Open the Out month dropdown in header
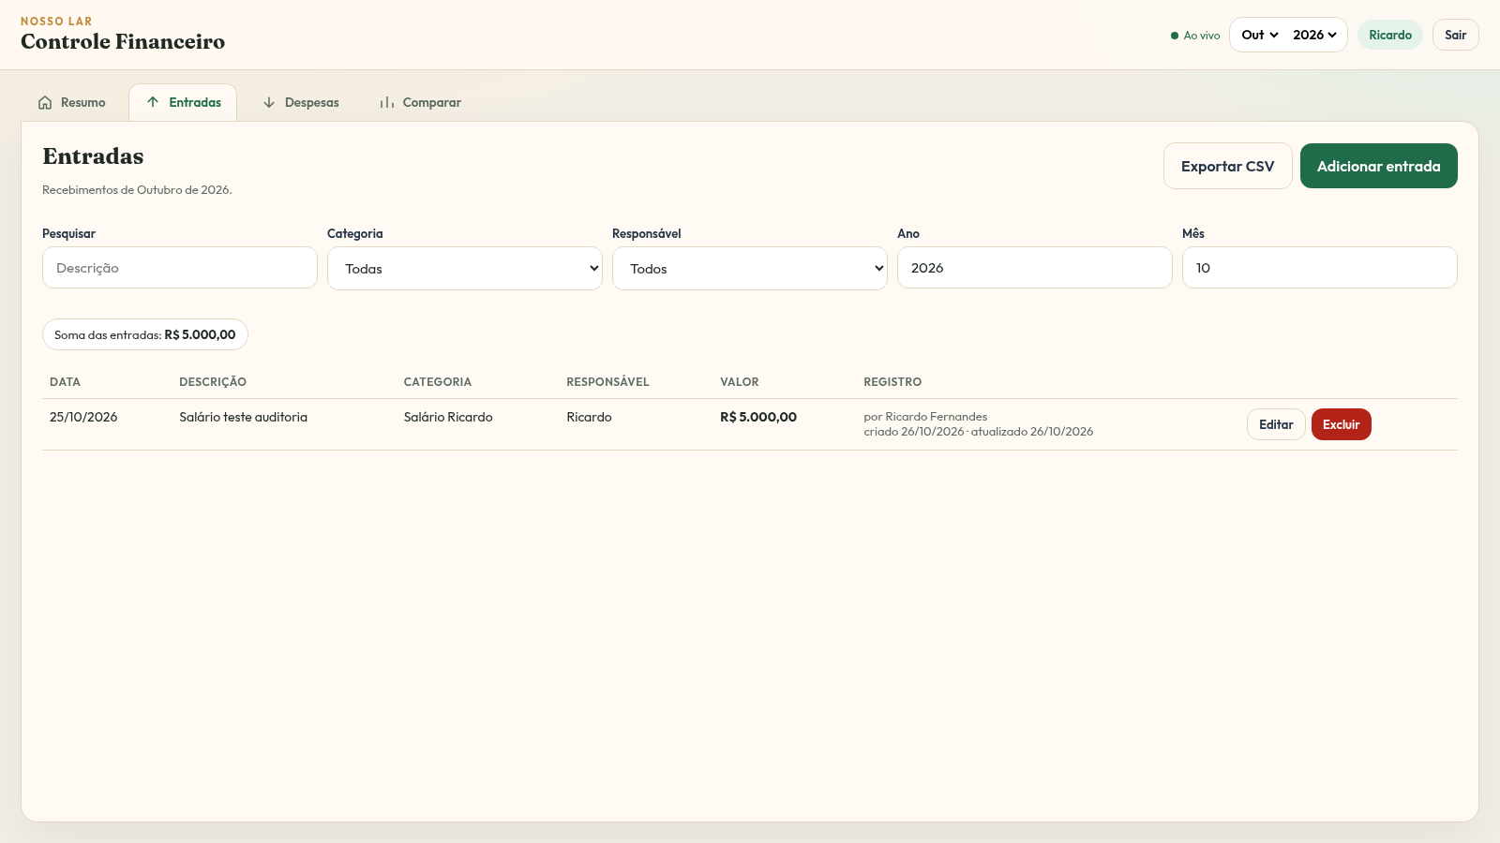Screen dimensions: 1500x843 1260,35
